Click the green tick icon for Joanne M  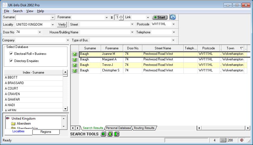[x=75, y=54]
